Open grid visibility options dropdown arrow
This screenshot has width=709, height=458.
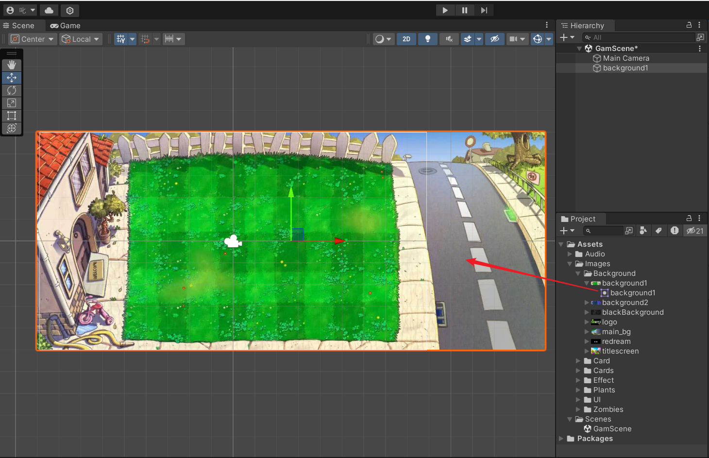pyautogui.click(x=132, y=39)
